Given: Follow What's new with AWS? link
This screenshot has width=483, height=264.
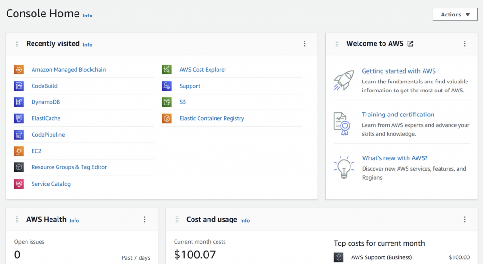Looking at the screenshot, I should (x=395, y=158).
